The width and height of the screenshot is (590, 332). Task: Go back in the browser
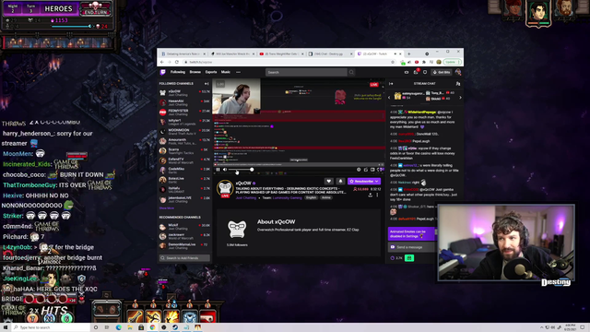pos(162,62)
